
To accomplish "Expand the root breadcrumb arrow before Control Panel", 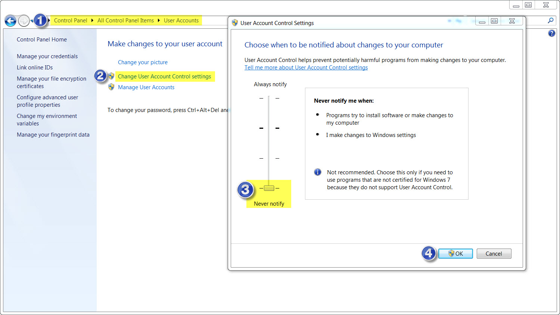I will click(x=49, y=21).
